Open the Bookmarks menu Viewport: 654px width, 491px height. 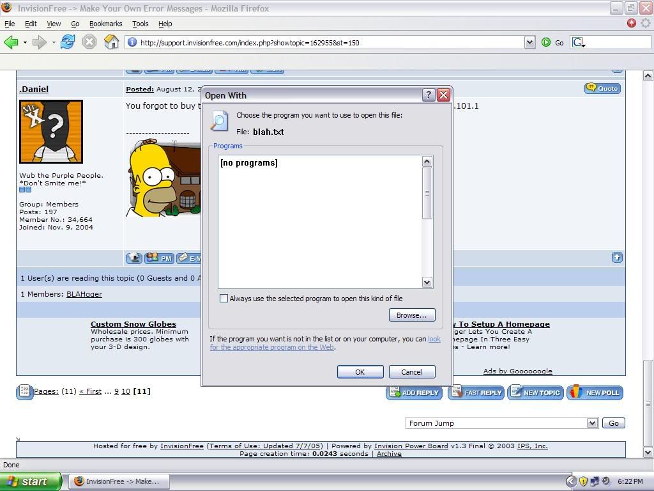[106, 24]
